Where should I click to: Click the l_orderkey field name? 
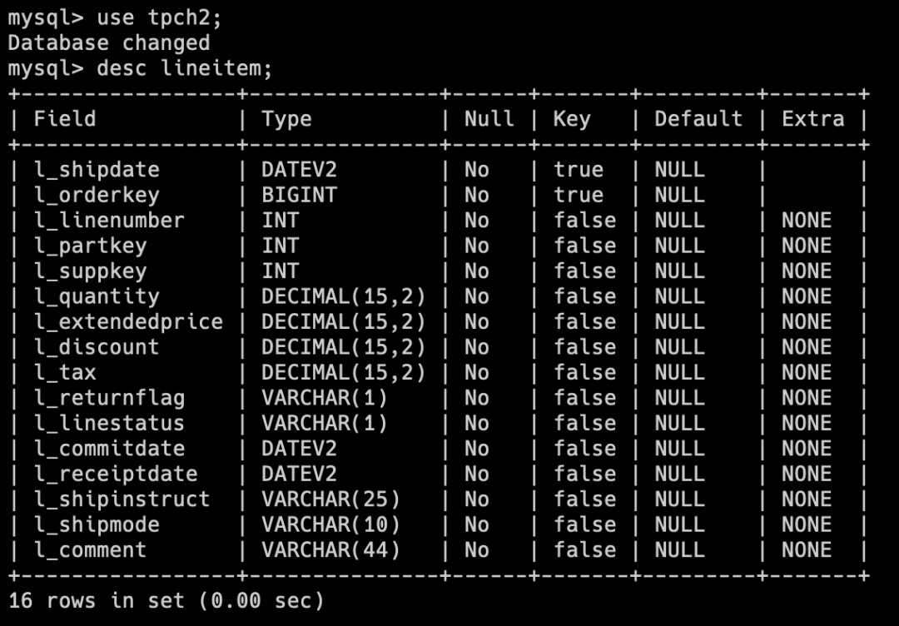point(97,195)
